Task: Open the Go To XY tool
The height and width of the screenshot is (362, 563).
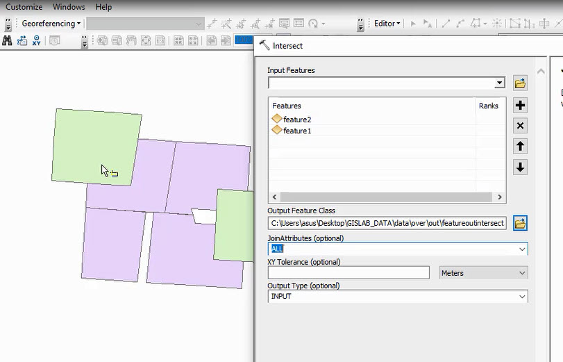Action: (36, 41)
